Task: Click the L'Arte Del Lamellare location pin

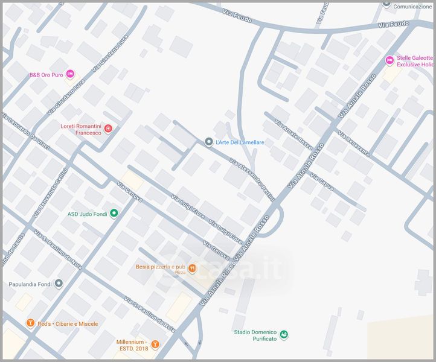Action: click(x=208, y=142)
